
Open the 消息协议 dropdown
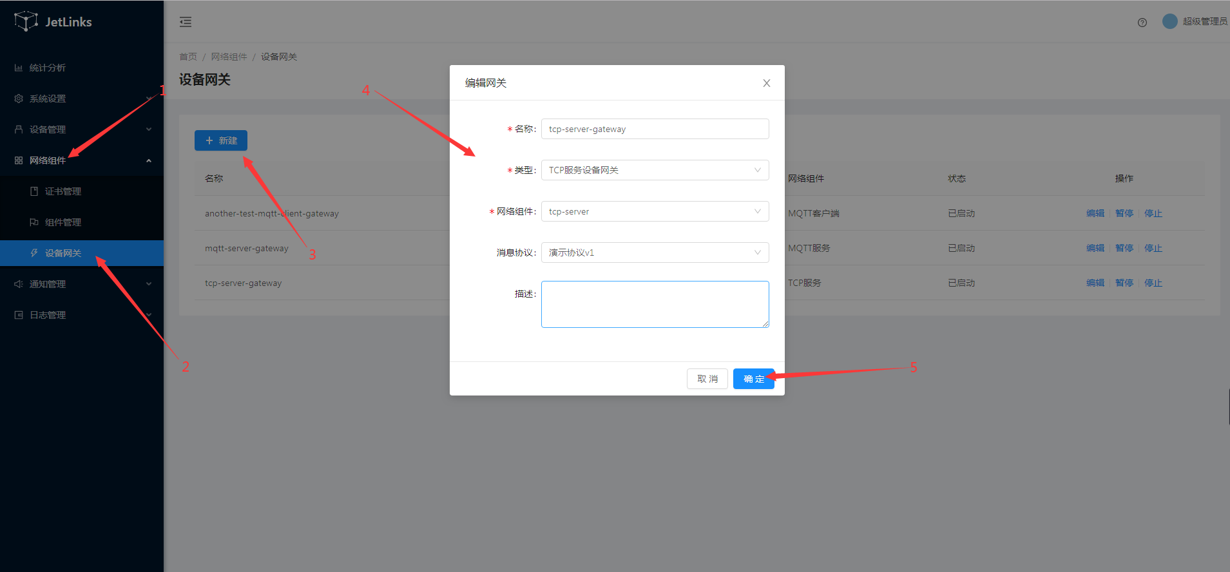[655, 253]
